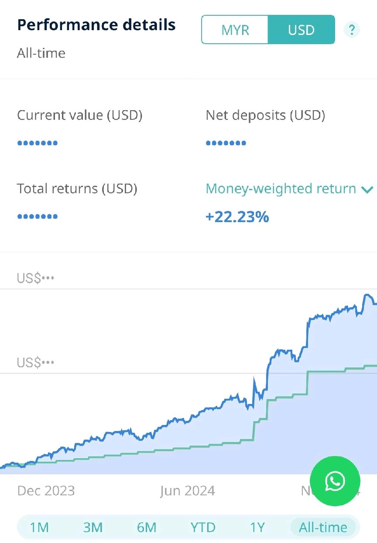Switch currency to MYR
377x543 pixels.
235,30
